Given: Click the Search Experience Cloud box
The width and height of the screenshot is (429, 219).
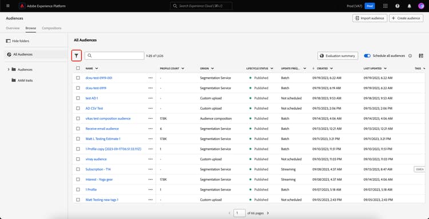Looking at the screenshot, I should (201, 6).
